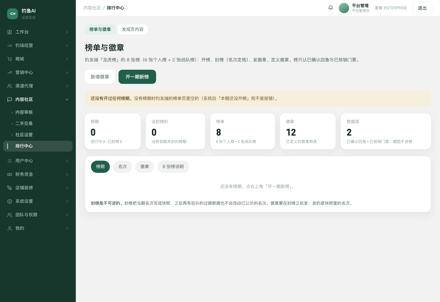Image resolution: width=440 pixels, height=302 pixels.
Task: Expand the 钓场经营 chevron arrow
Action: [x=67, y=46]
